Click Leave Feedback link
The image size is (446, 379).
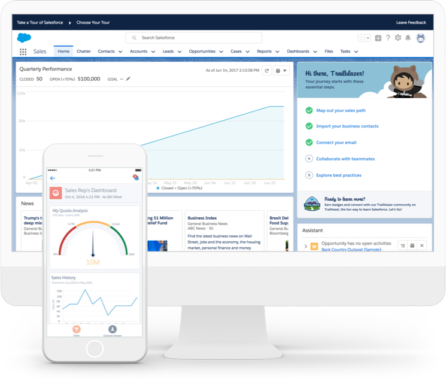(411, 23)
